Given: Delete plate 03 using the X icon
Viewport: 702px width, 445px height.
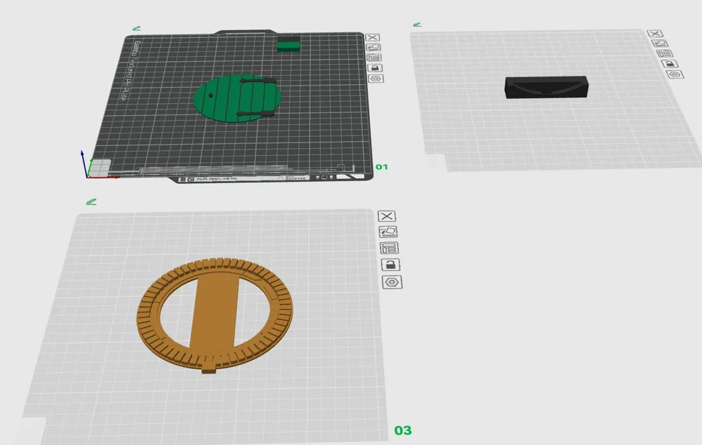Looking at the screenshot, I should [x=387, y=216].
